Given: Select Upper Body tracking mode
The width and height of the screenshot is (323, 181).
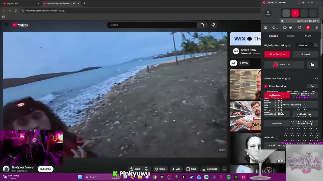Looking at the screenshot, I should coord(277,114).
